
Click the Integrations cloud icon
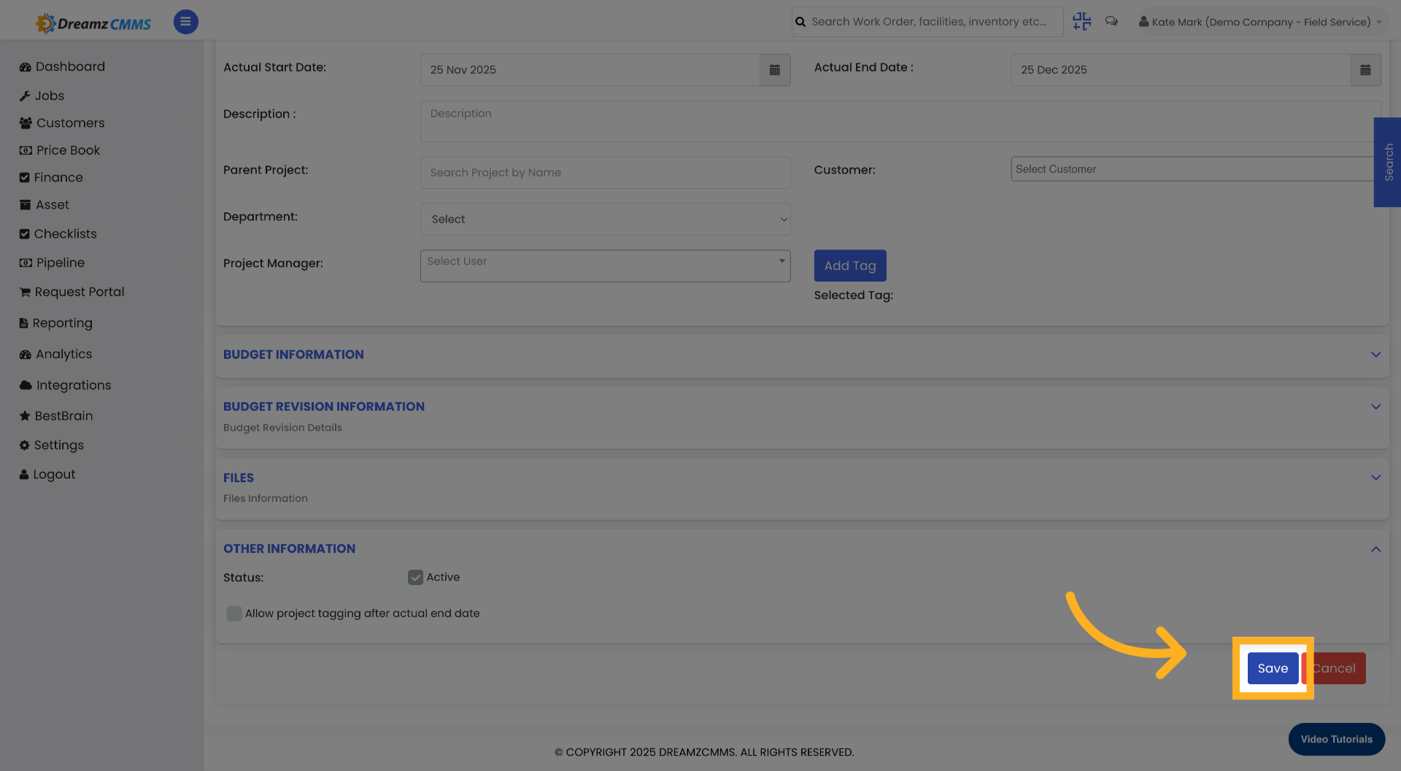pyautogui.click(x=26, y=385)
